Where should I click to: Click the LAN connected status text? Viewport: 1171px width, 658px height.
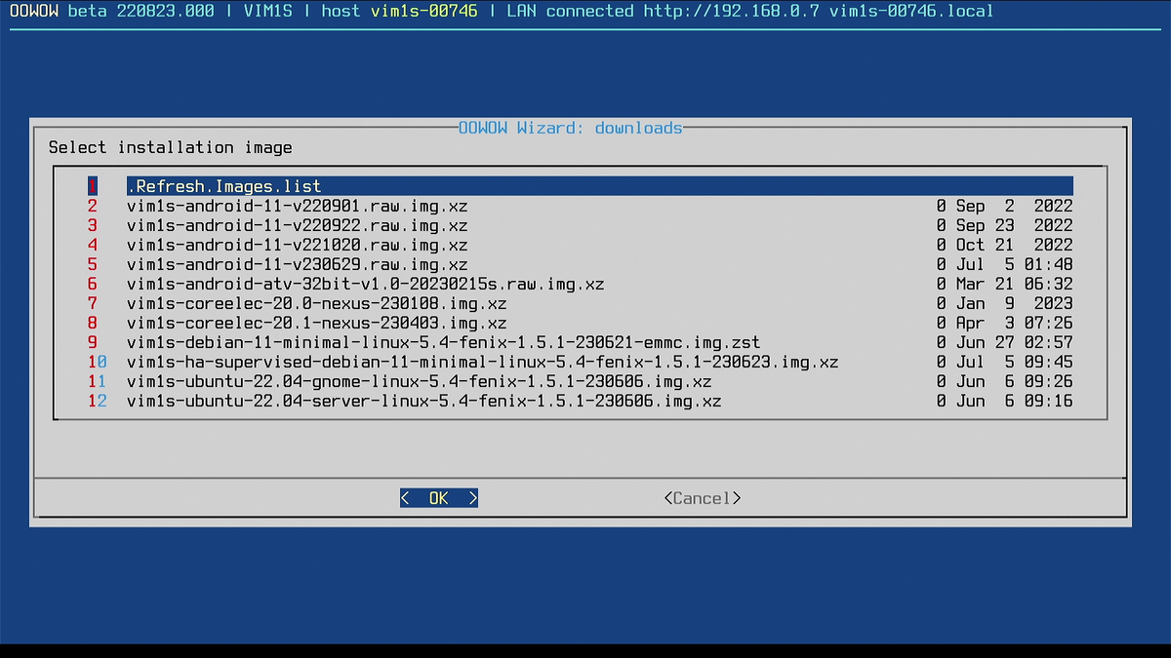click(x=571, y=11)
